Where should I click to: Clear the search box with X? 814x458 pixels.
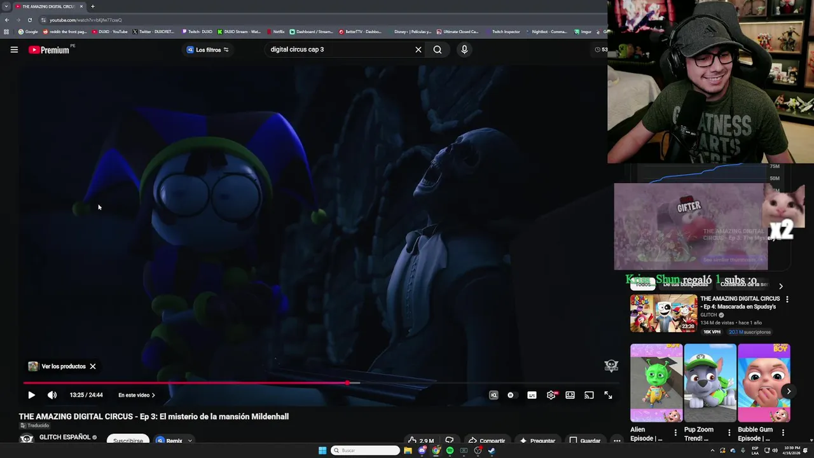pos(418,50)
